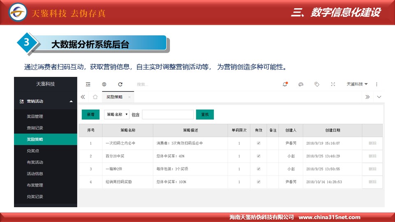Click the green 新增 button
Image resolution: width=395 pixels, height=222 pixels.
point(91,115)
